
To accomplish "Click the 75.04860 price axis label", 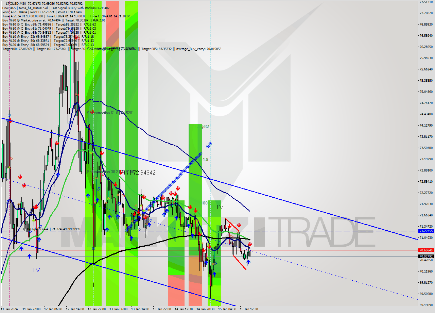I will pyautogui.click(x=426, y=92).
